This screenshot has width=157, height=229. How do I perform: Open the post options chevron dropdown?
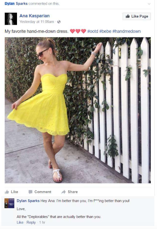(149, 4)
